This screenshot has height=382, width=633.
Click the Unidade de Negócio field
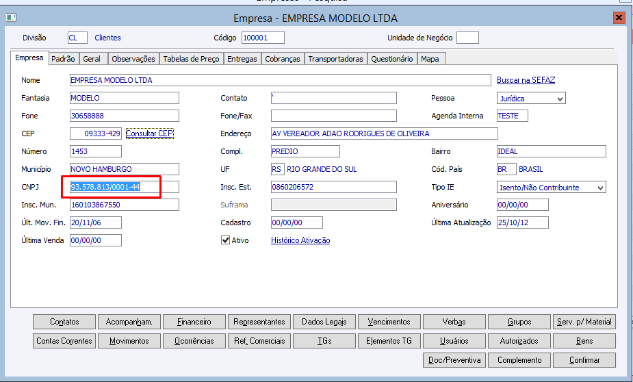pyautogui.click(x=467, y=38)
